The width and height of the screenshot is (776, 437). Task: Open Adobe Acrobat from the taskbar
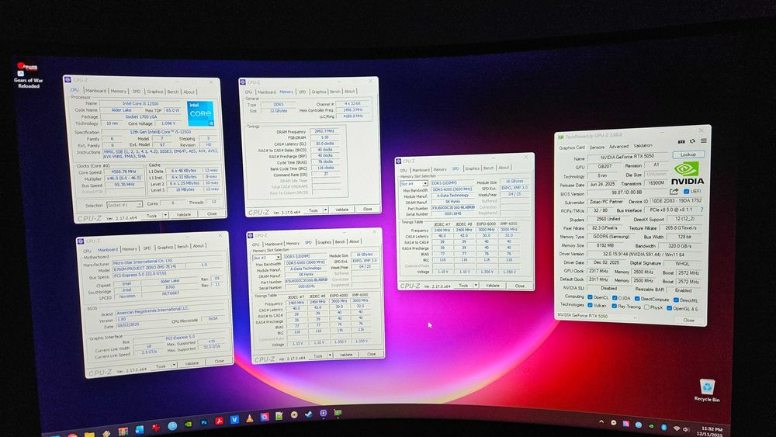(x=220, y=421)
